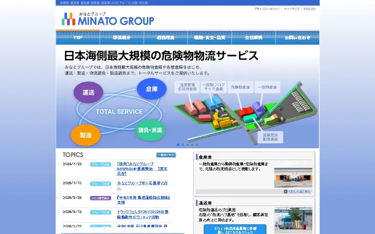Click the purple tag beside 高速道路 topic
The width and height of the screenshot is (375, 234).
pyautogui.click(x=101, y=198)
